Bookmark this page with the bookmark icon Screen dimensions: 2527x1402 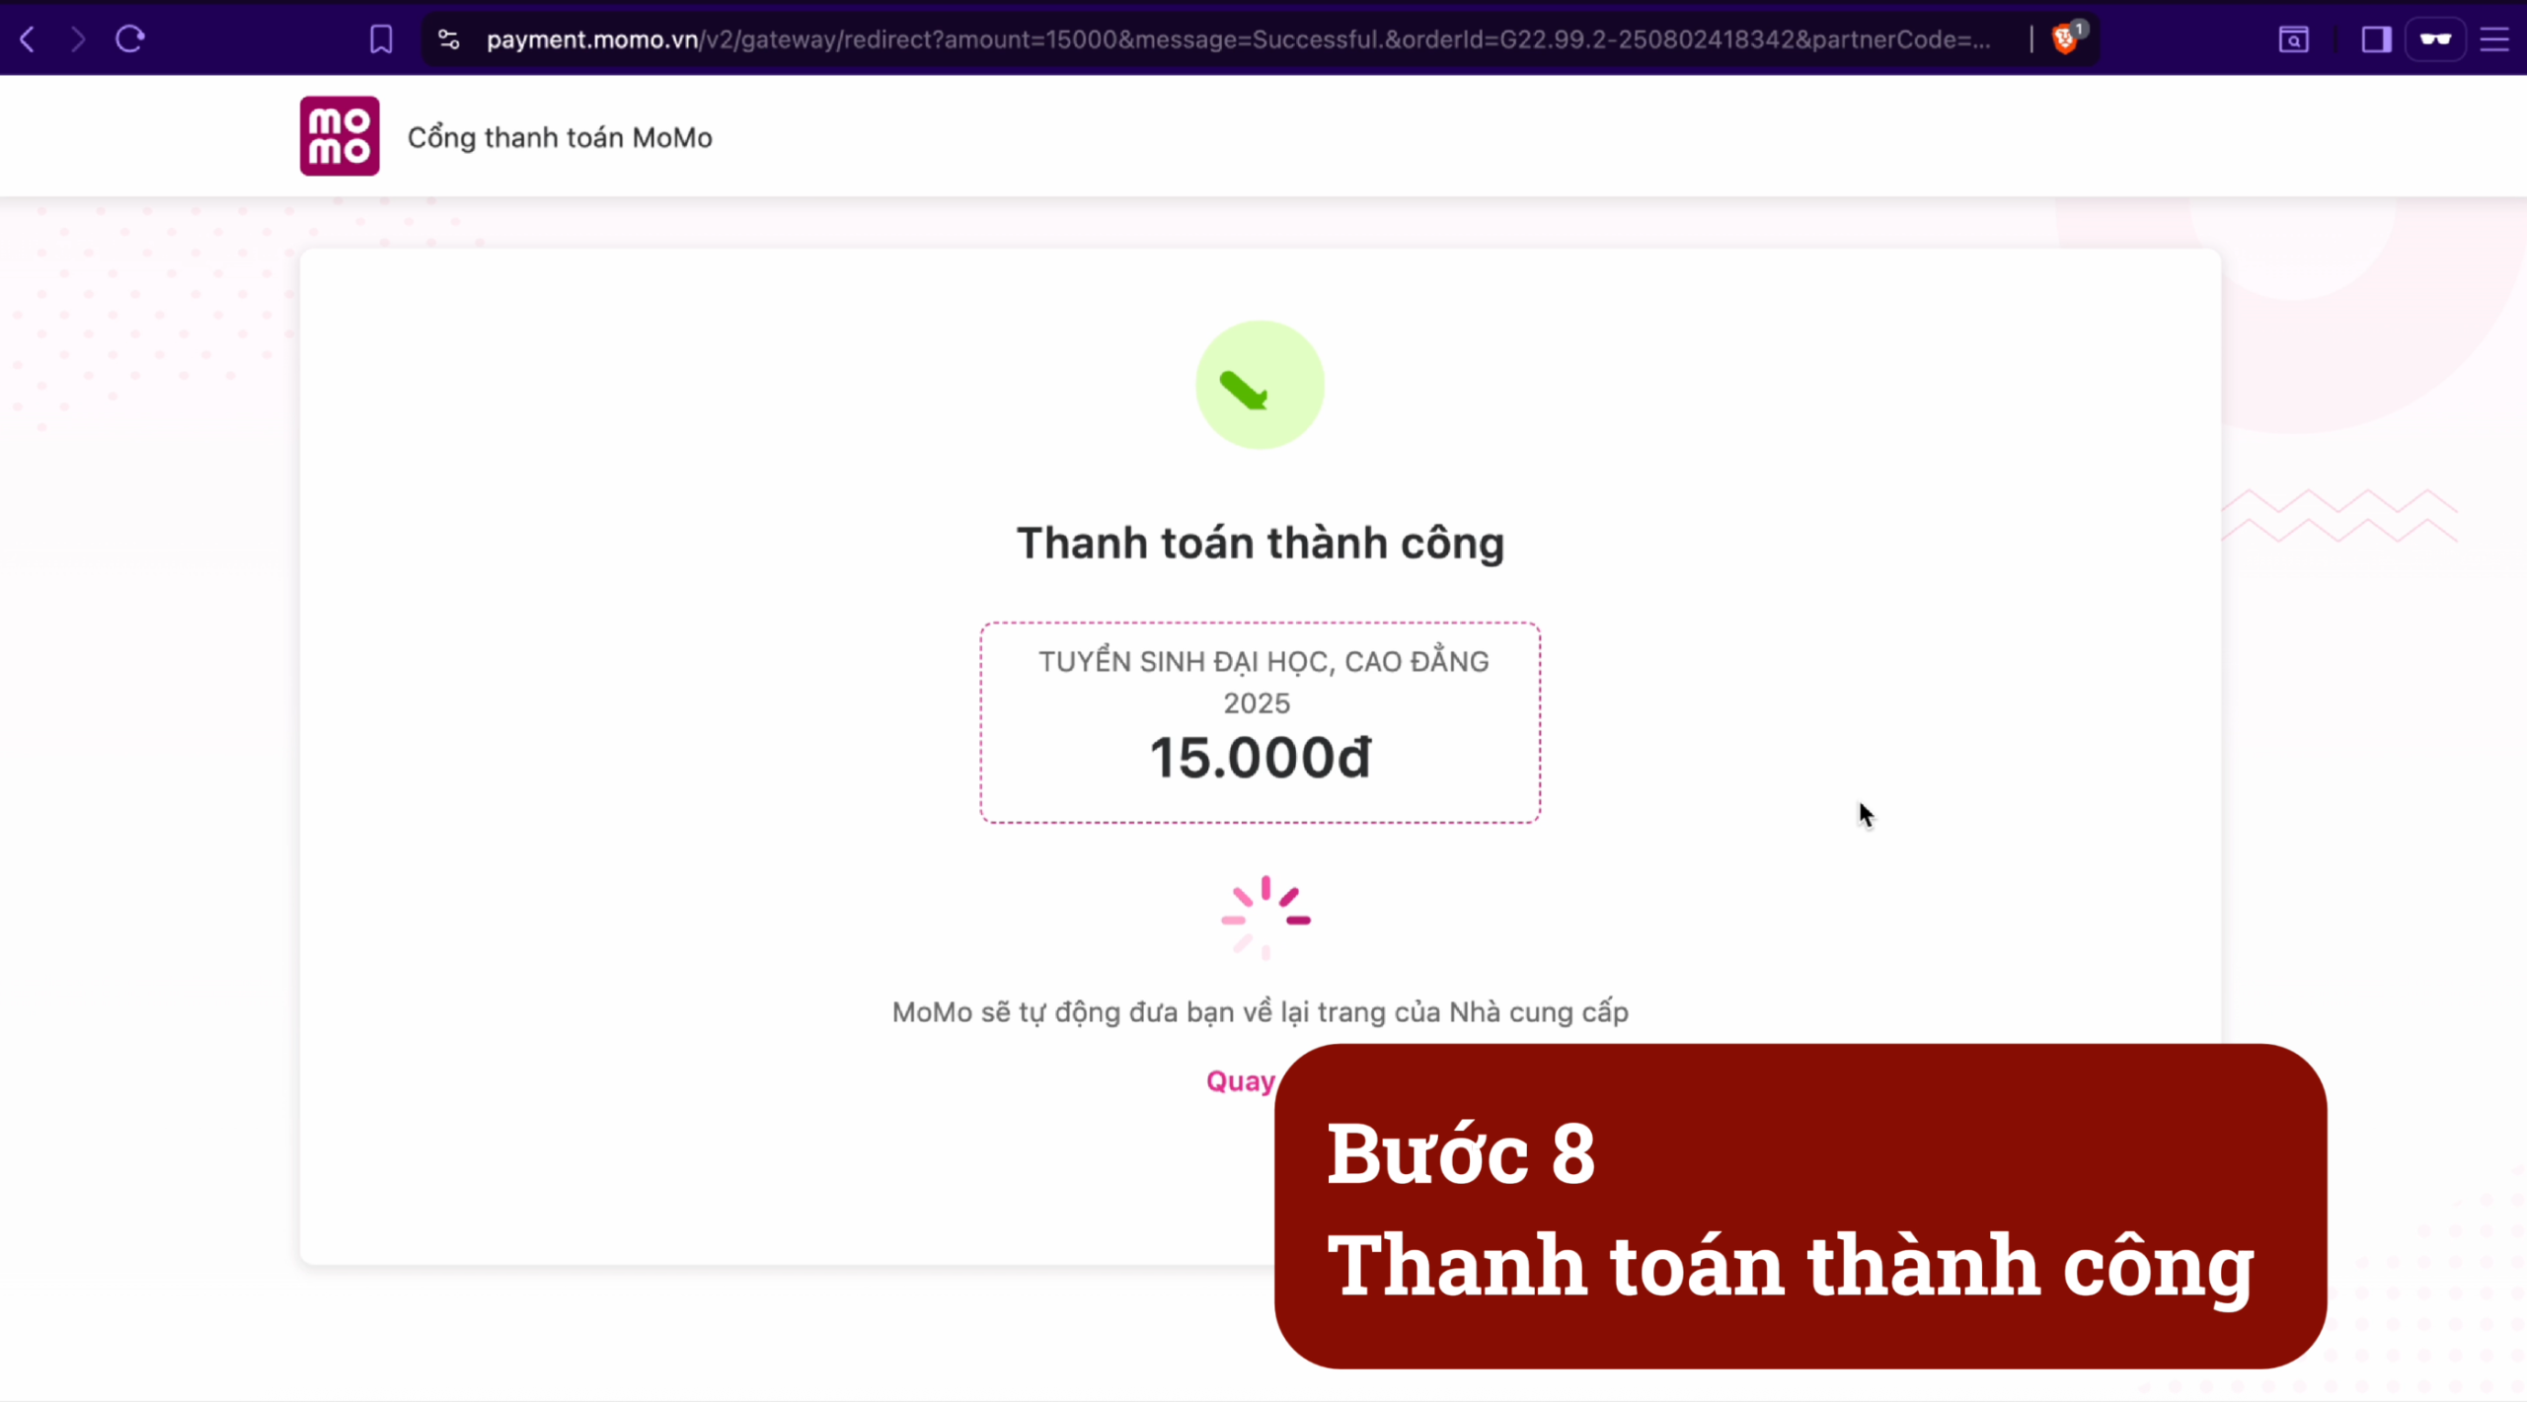[381, 39]
